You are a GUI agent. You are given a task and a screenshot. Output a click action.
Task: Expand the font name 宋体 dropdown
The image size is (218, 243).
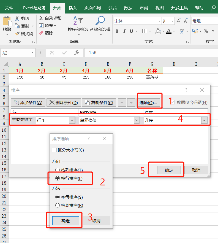pyautogui.click(x=159, y=21)
